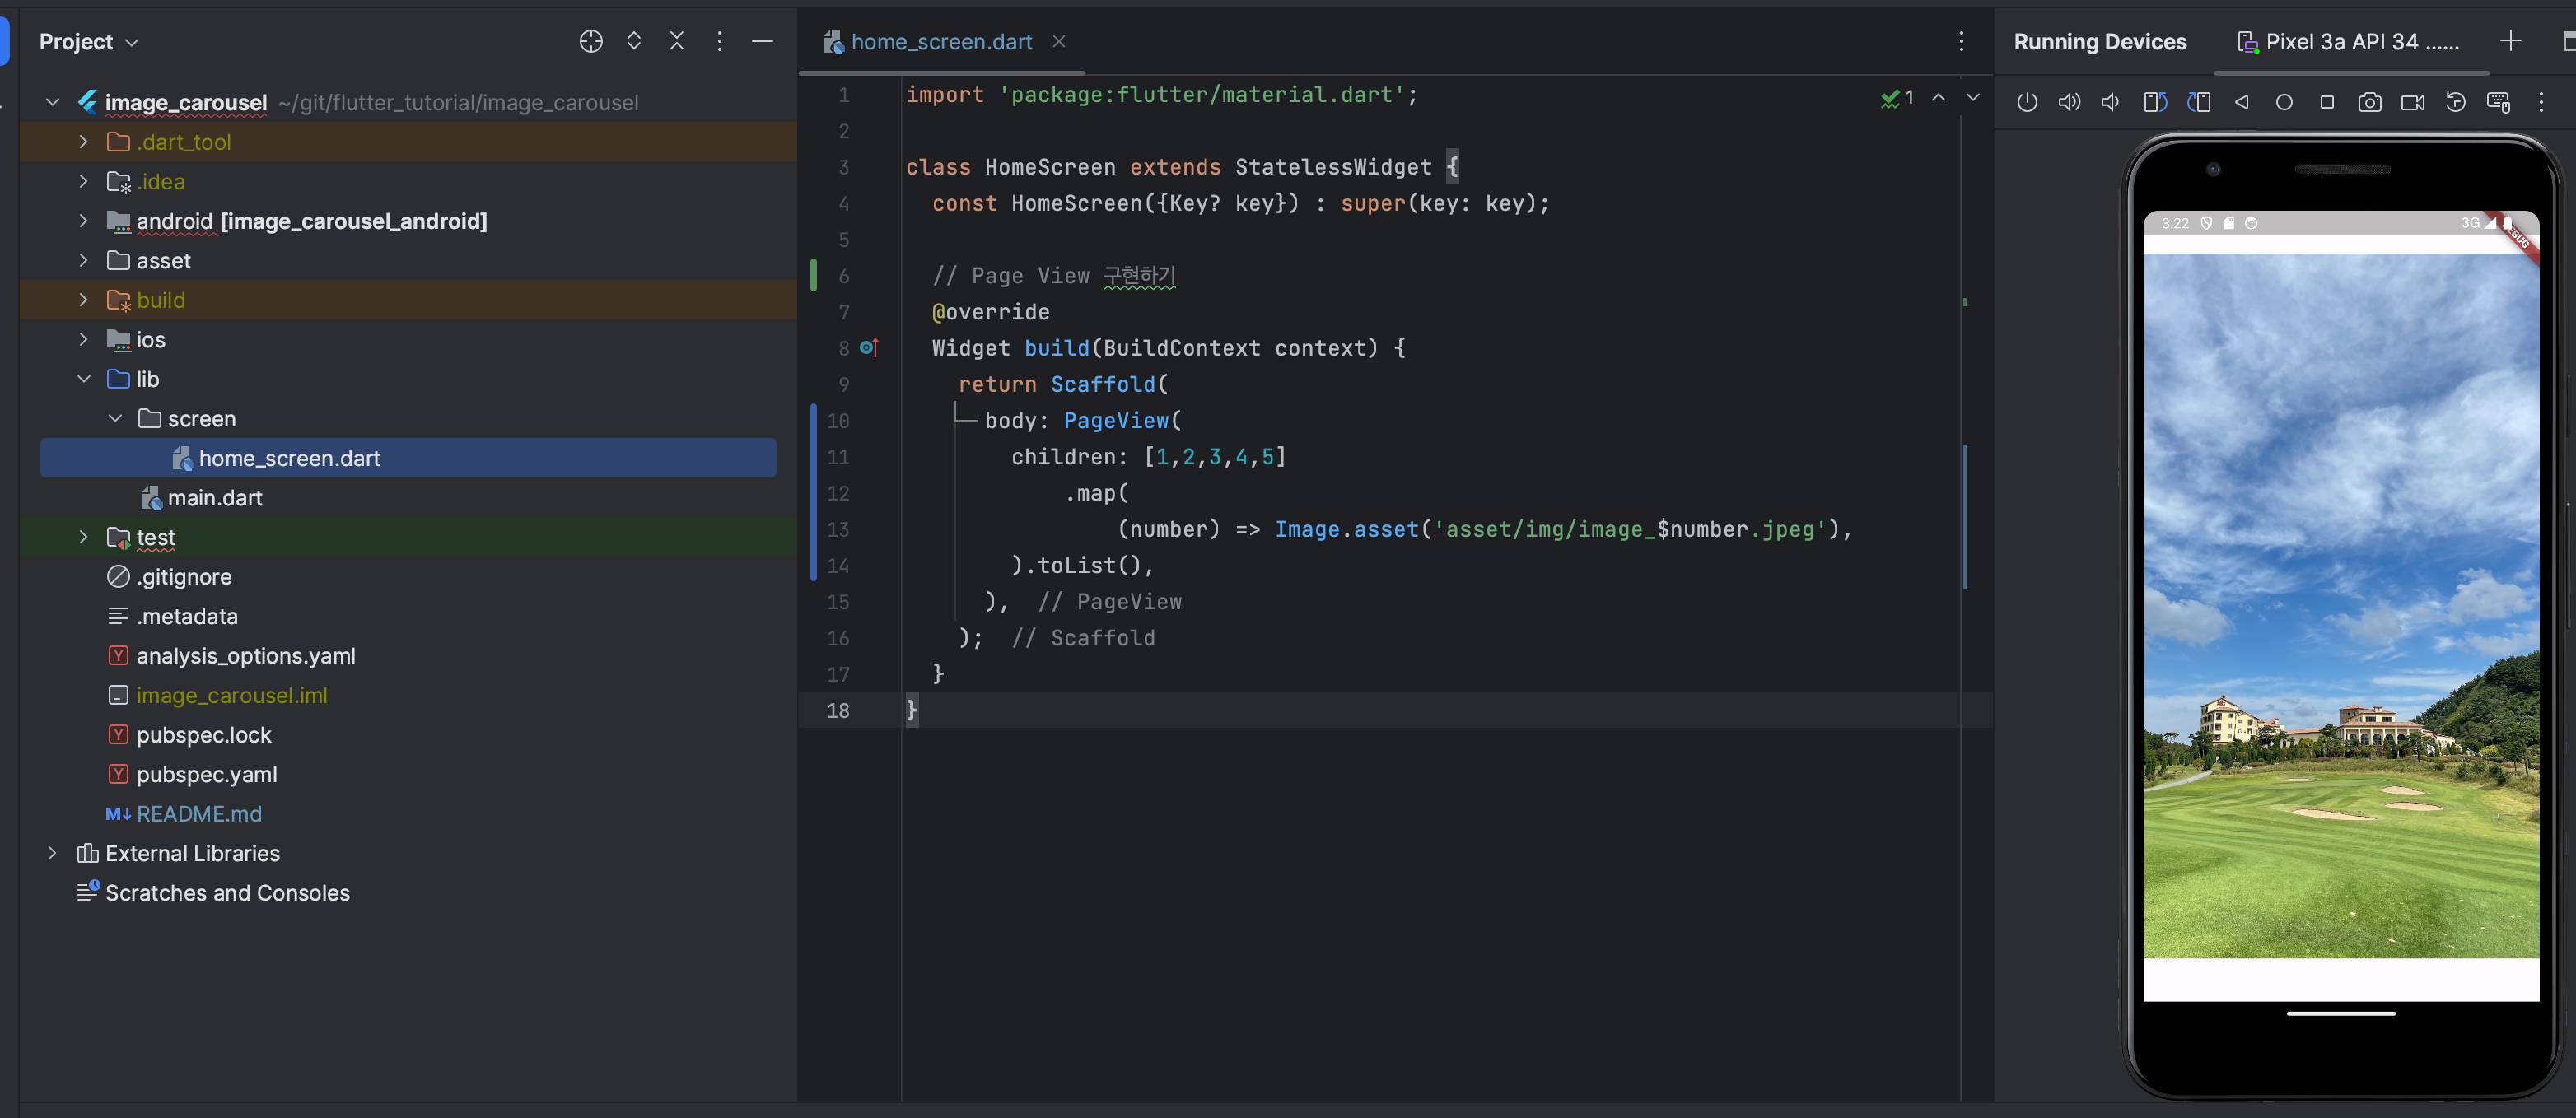
Task: Click the emulator volume up icon
Action: click(2068, 102)
